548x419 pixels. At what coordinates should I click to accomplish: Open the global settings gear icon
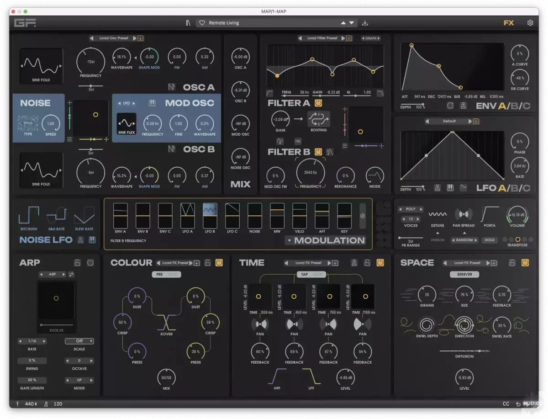pyautogui.click(x=530, y=23)
